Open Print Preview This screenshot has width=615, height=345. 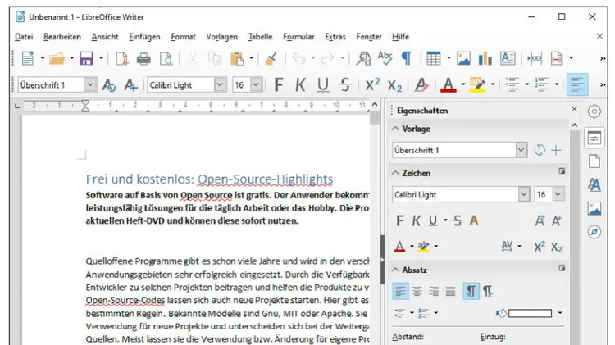point(166,59)
